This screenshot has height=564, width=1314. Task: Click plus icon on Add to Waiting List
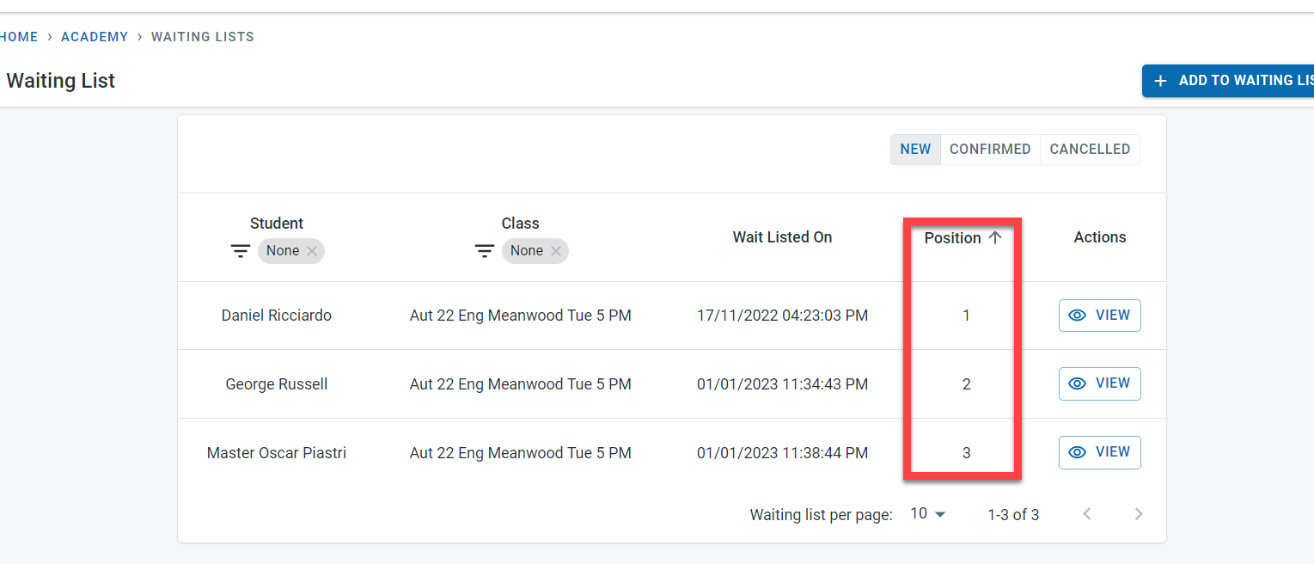pyautogui.click(x=1160, y=81)
